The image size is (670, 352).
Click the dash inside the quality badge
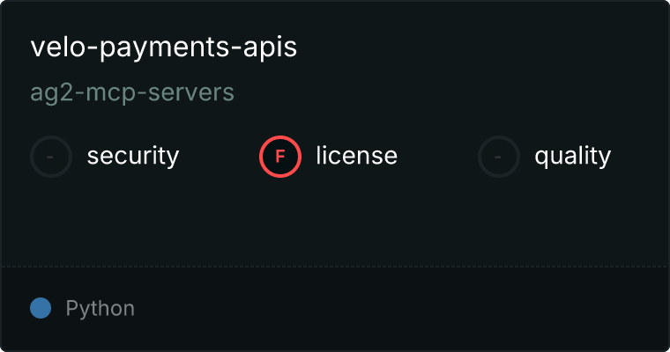[499, 157]
